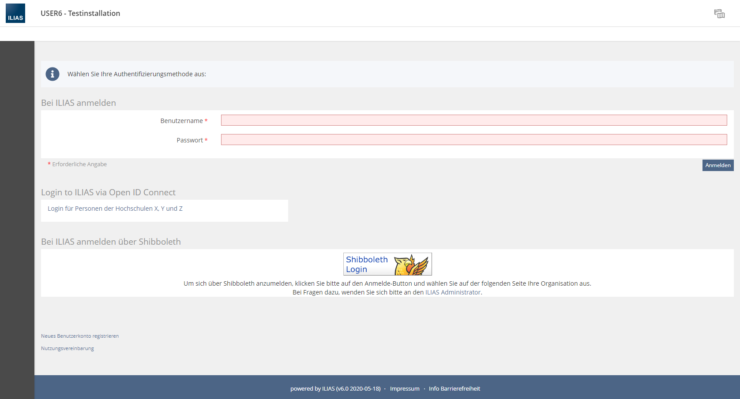Click the powered by ILIAS footer text
Viewport: 740px width, 399px height.
[x=335, y=389]
